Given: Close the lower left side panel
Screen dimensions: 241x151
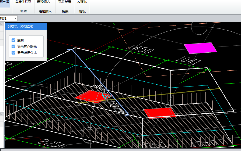Looking at the screenshot, I should click(1, 114).
